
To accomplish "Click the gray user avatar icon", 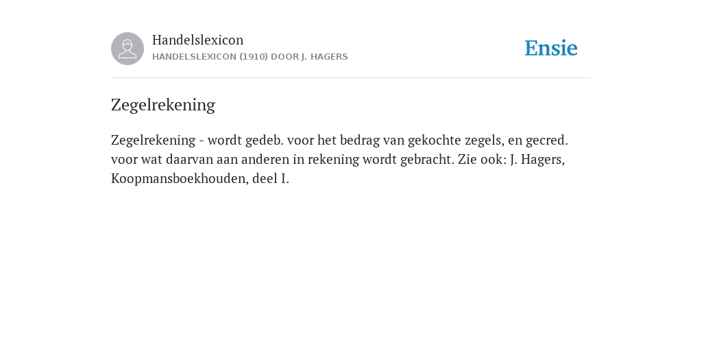I will [x=128, y=49].
